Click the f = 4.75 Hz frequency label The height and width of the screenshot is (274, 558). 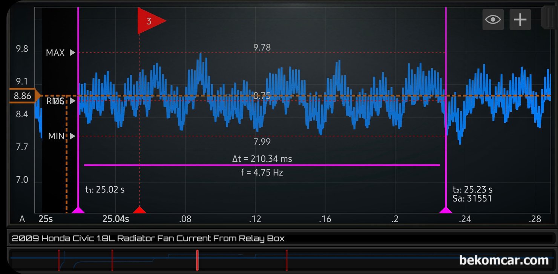tap(262, 173)
